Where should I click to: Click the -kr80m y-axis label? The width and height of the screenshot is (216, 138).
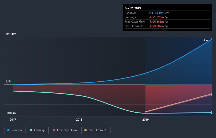[x=11, y=113]
